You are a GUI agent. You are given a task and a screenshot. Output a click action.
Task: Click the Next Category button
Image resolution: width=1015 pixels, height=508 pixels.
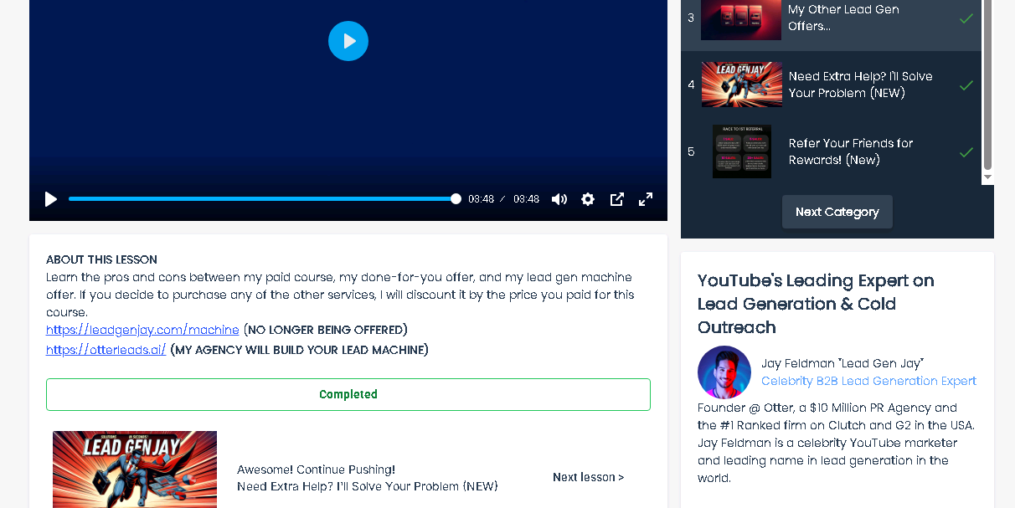[x=837, y=212]
